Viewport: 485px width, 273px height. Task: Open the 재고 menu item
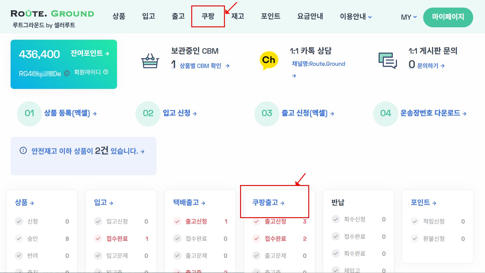coord(237,17)
